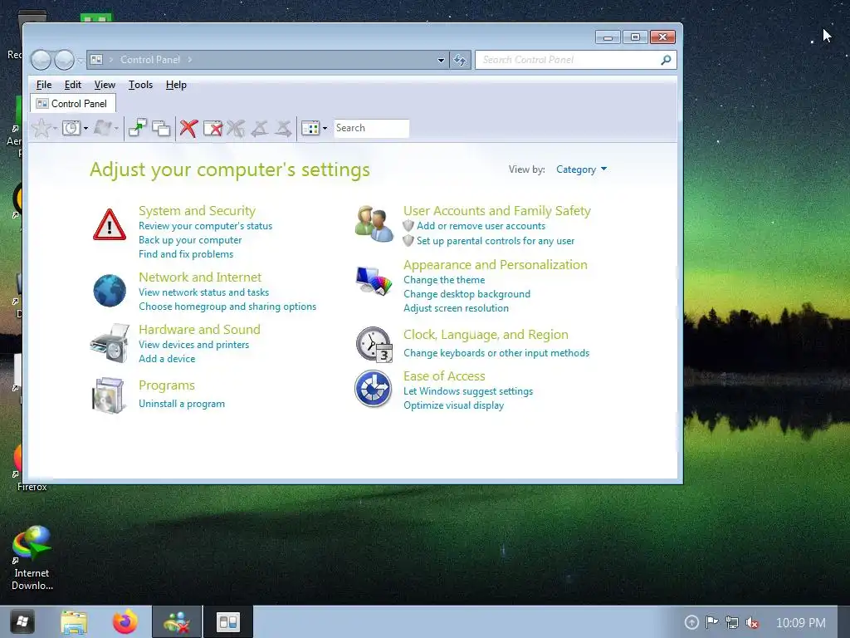Open the layout view icon dropdown arrow
This screenshot has width=850, height=638.
pos(325,129)
